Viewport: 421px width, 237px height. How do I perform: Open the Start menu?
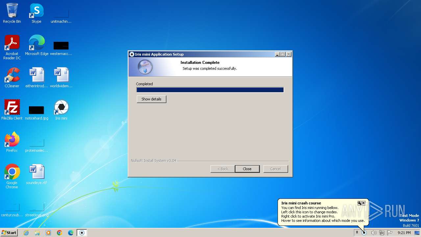click(9, 233)
